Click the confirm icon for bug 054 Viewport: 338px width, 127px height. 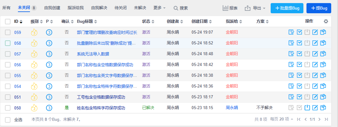tap(291, 86)
